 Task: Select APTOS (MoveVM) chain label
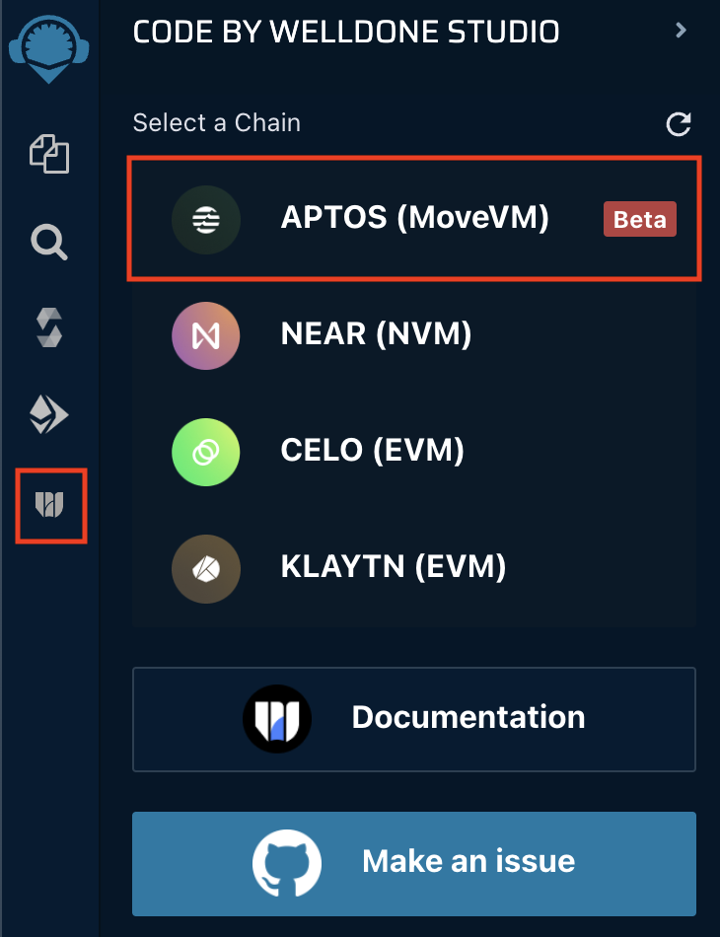click(414, 217)
